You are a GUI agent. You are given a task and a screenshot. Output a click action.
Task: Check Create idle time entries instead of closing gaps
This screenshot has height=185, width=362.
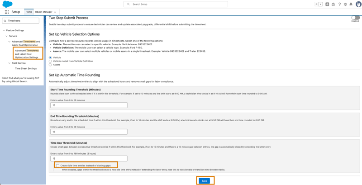[x=58, y=166]
